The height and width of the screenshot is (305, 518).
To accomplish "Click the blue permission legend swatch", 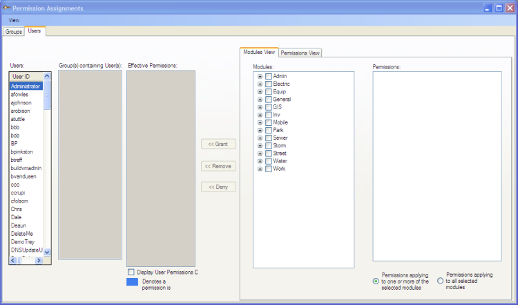I will pyautogui.click(x=132, y=281).
